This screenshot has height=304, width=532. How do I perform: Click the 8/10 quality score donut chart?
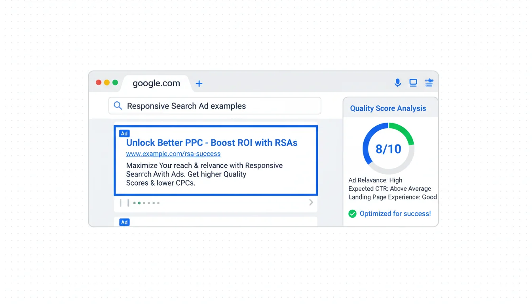coord(388,148)
